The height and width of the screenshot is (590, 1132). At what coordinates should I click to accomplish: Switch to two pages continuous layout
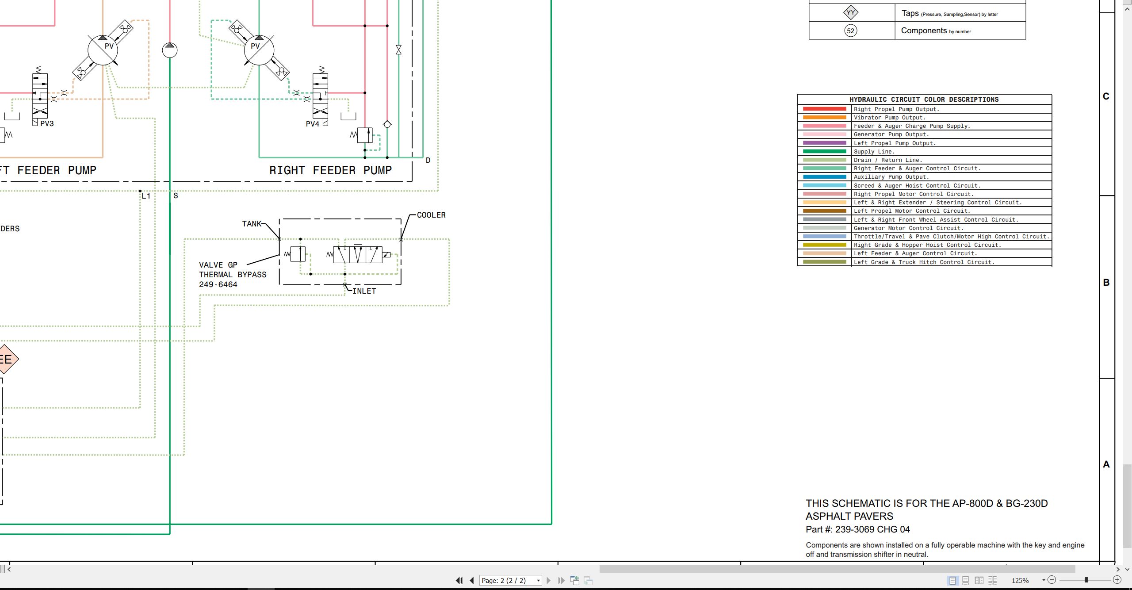point(993,580)
